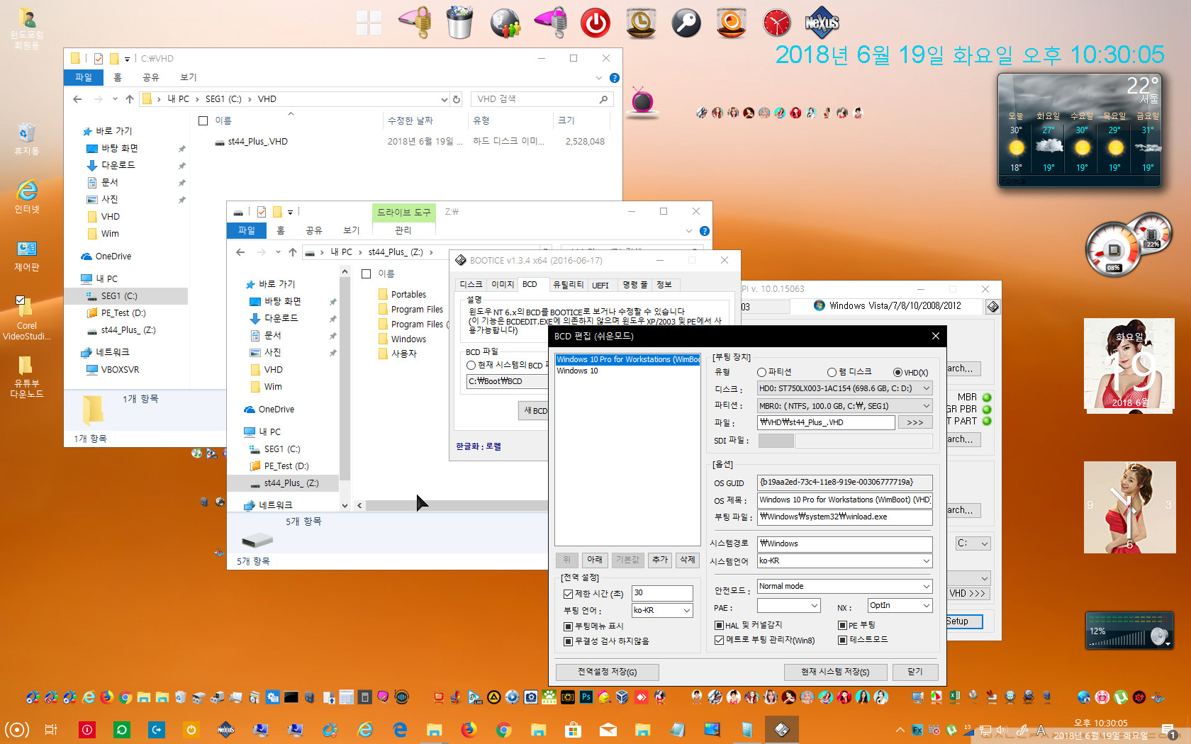Viewport: 1191px width, 744px height.
Task: Open the Microsoft Store taskbar icon
Action: [x=573, y=729]
